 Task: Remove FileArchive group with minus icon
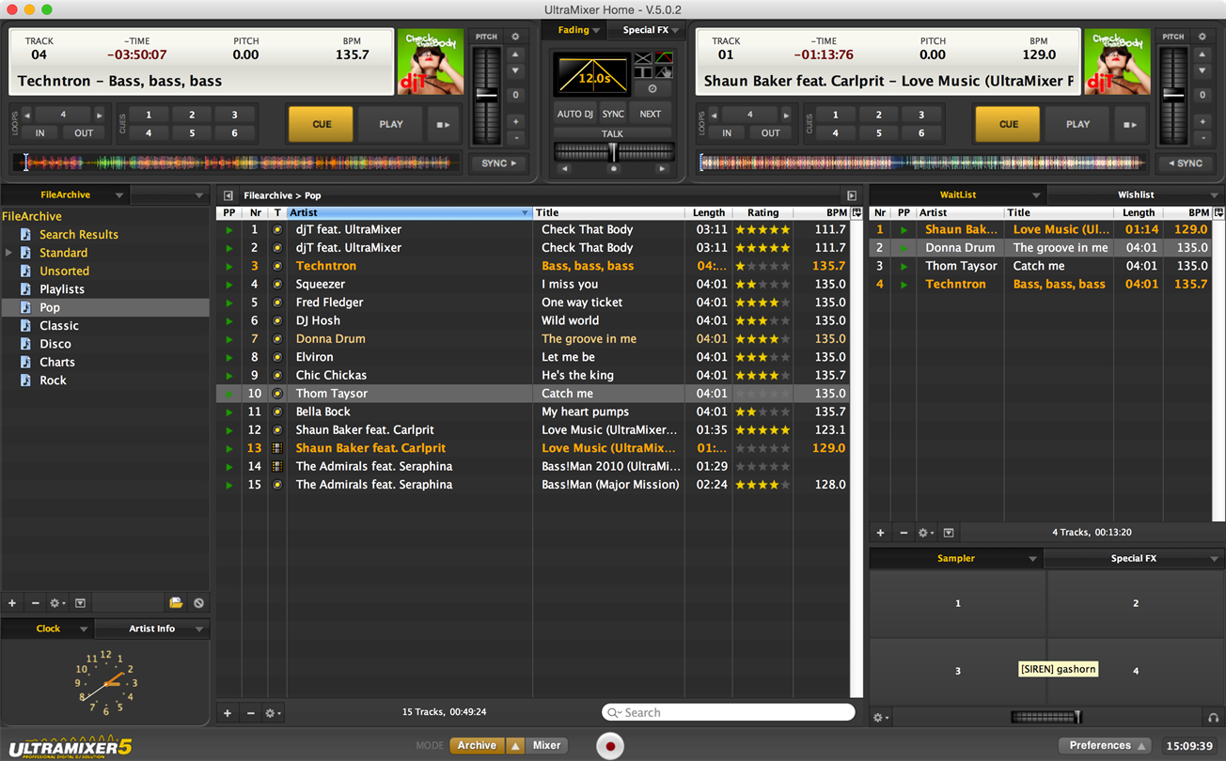point(36,603)
